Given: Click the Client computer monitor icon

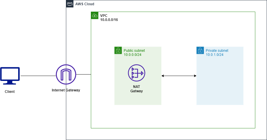Looking at the screenshot, I should (x=10, y=76).
